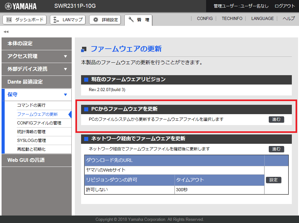The height and width of the screenshot is (223, 299).
Task: Open the TECHINFO link
Action: (232, 18)
